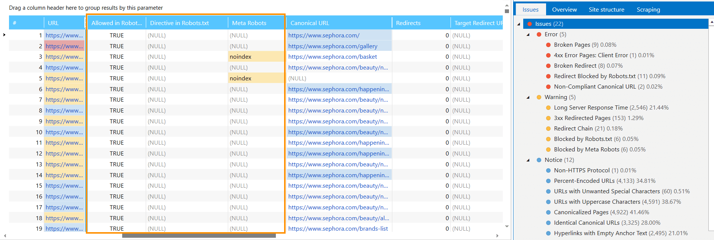Open canonical link https://www.sephora.com/brands-list
Image resolution: width=714 pixels, height=240 pixels.
click(x=338, y=228)
